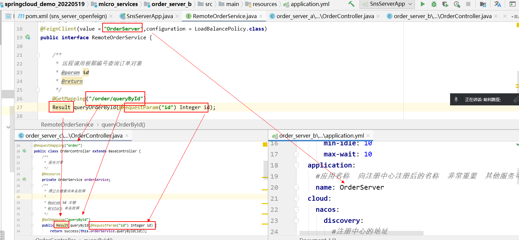This screenshot has width=519, height=240.
Task: Launch the profiler run icon
Action: (457, 4)
